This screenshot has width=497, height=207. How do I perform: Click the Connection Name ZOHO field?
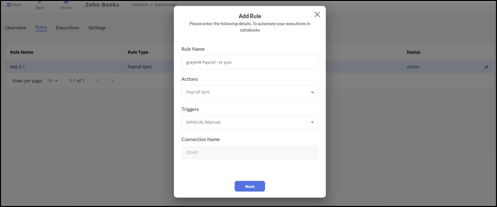[x=250, y=153]
